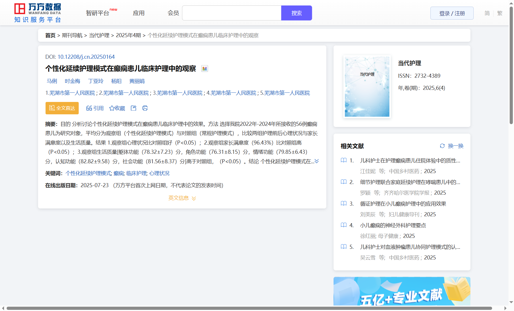Click the search input field
The height and width of the screenshot is (311, 514).
click(x=231, y=13)
